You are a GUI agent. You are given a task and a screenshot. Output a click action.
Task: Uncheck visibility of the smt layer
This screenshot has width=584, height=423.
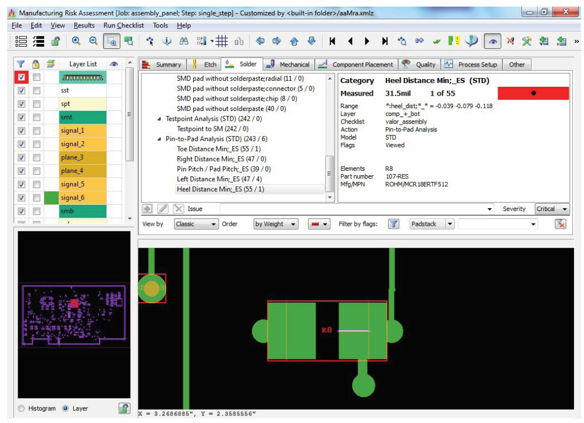[21, 117]
